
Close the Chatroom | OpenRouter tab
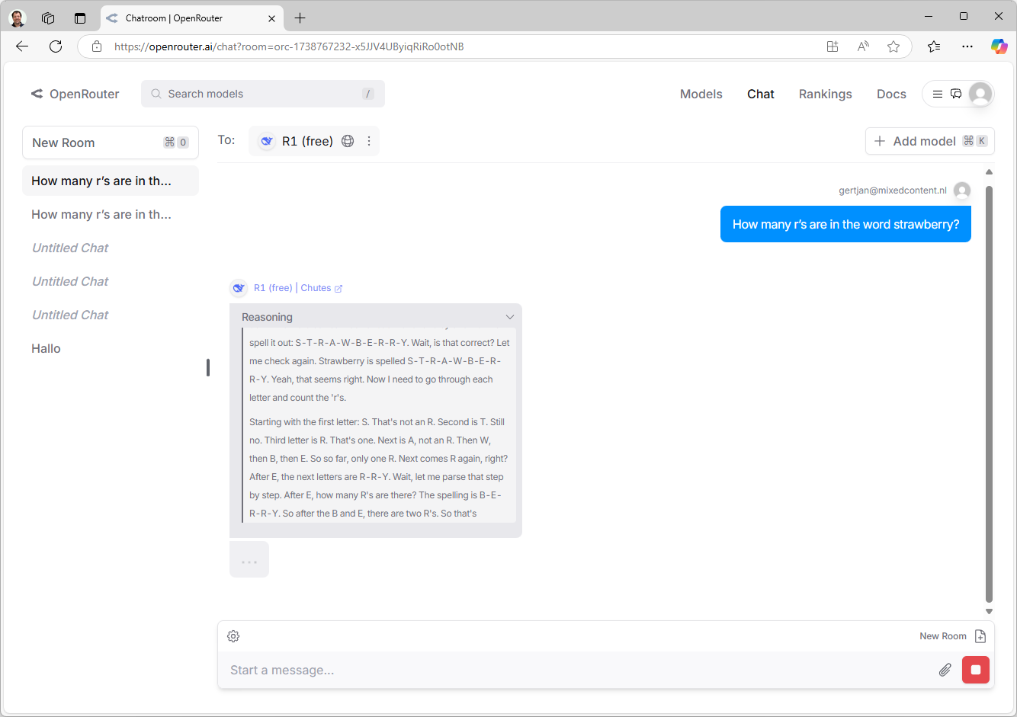click(272, 18)
